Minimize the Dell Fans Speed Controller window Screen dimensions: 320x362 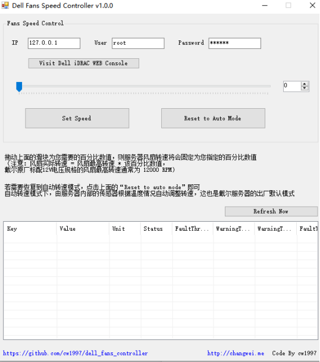tap(265, 5)
